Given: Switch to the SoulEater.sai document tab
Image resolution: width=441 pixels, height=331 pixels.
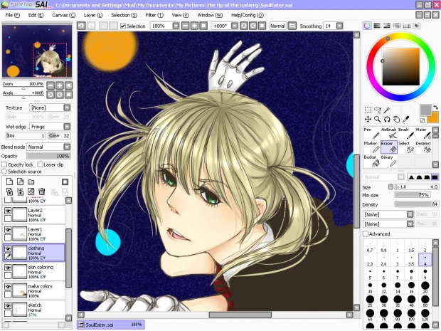Looking at the screenshot, I should coord(111,325).
